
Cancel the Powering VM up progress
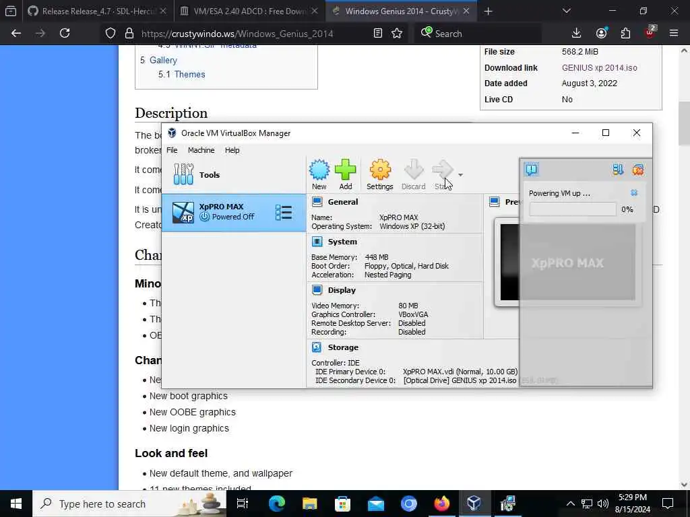coord(634,193)
